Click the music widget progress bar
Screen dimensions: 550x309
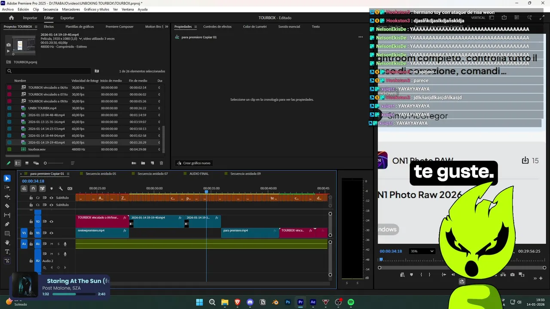[x=73, y=294]
